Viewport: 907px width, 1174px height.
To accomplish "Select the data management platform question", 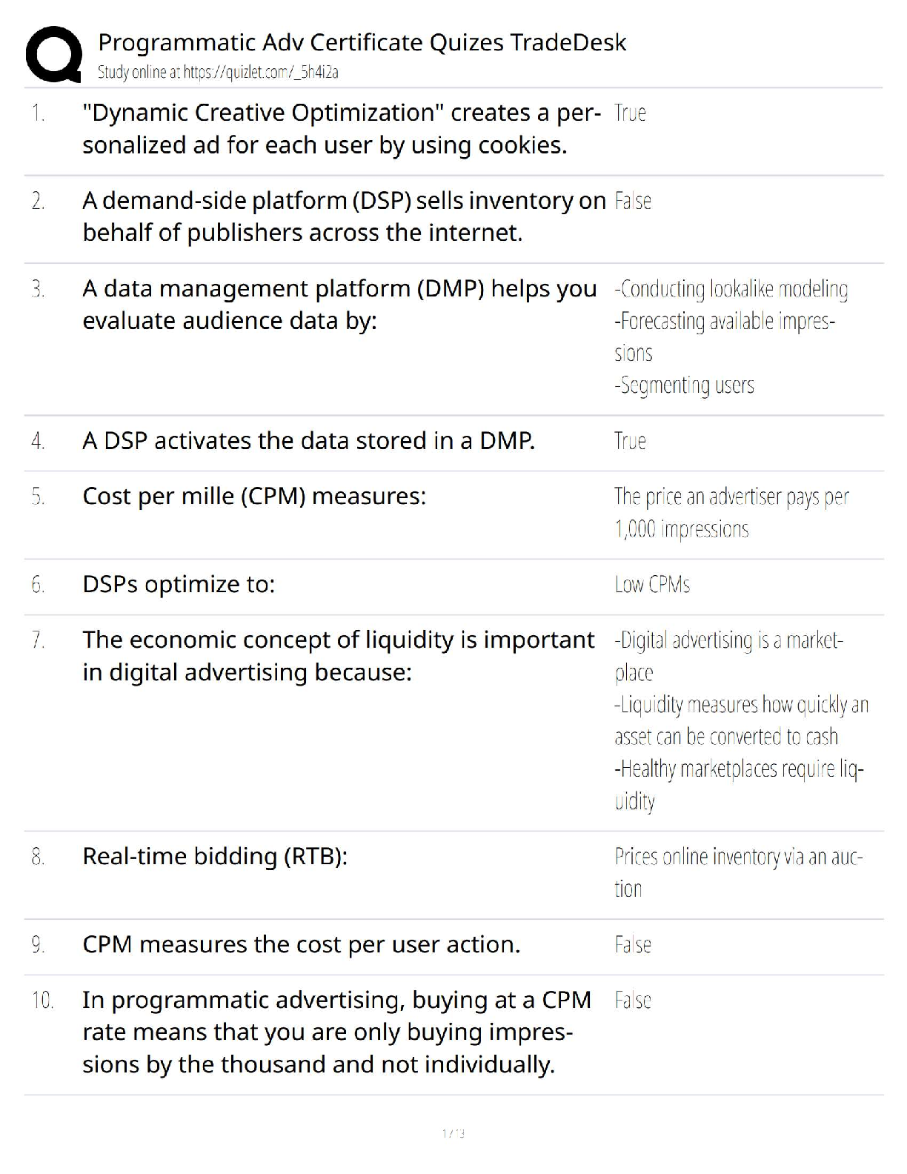I will coord(339,304).
